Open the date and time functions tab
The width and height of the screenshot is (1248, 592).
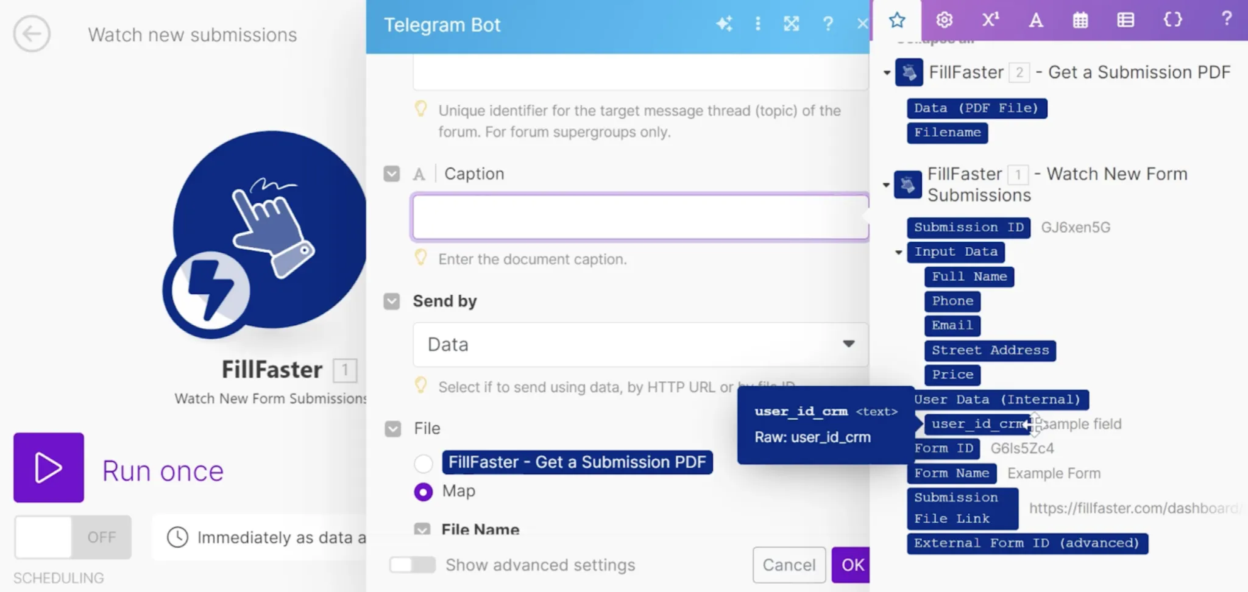click(x=1080, y=20)
